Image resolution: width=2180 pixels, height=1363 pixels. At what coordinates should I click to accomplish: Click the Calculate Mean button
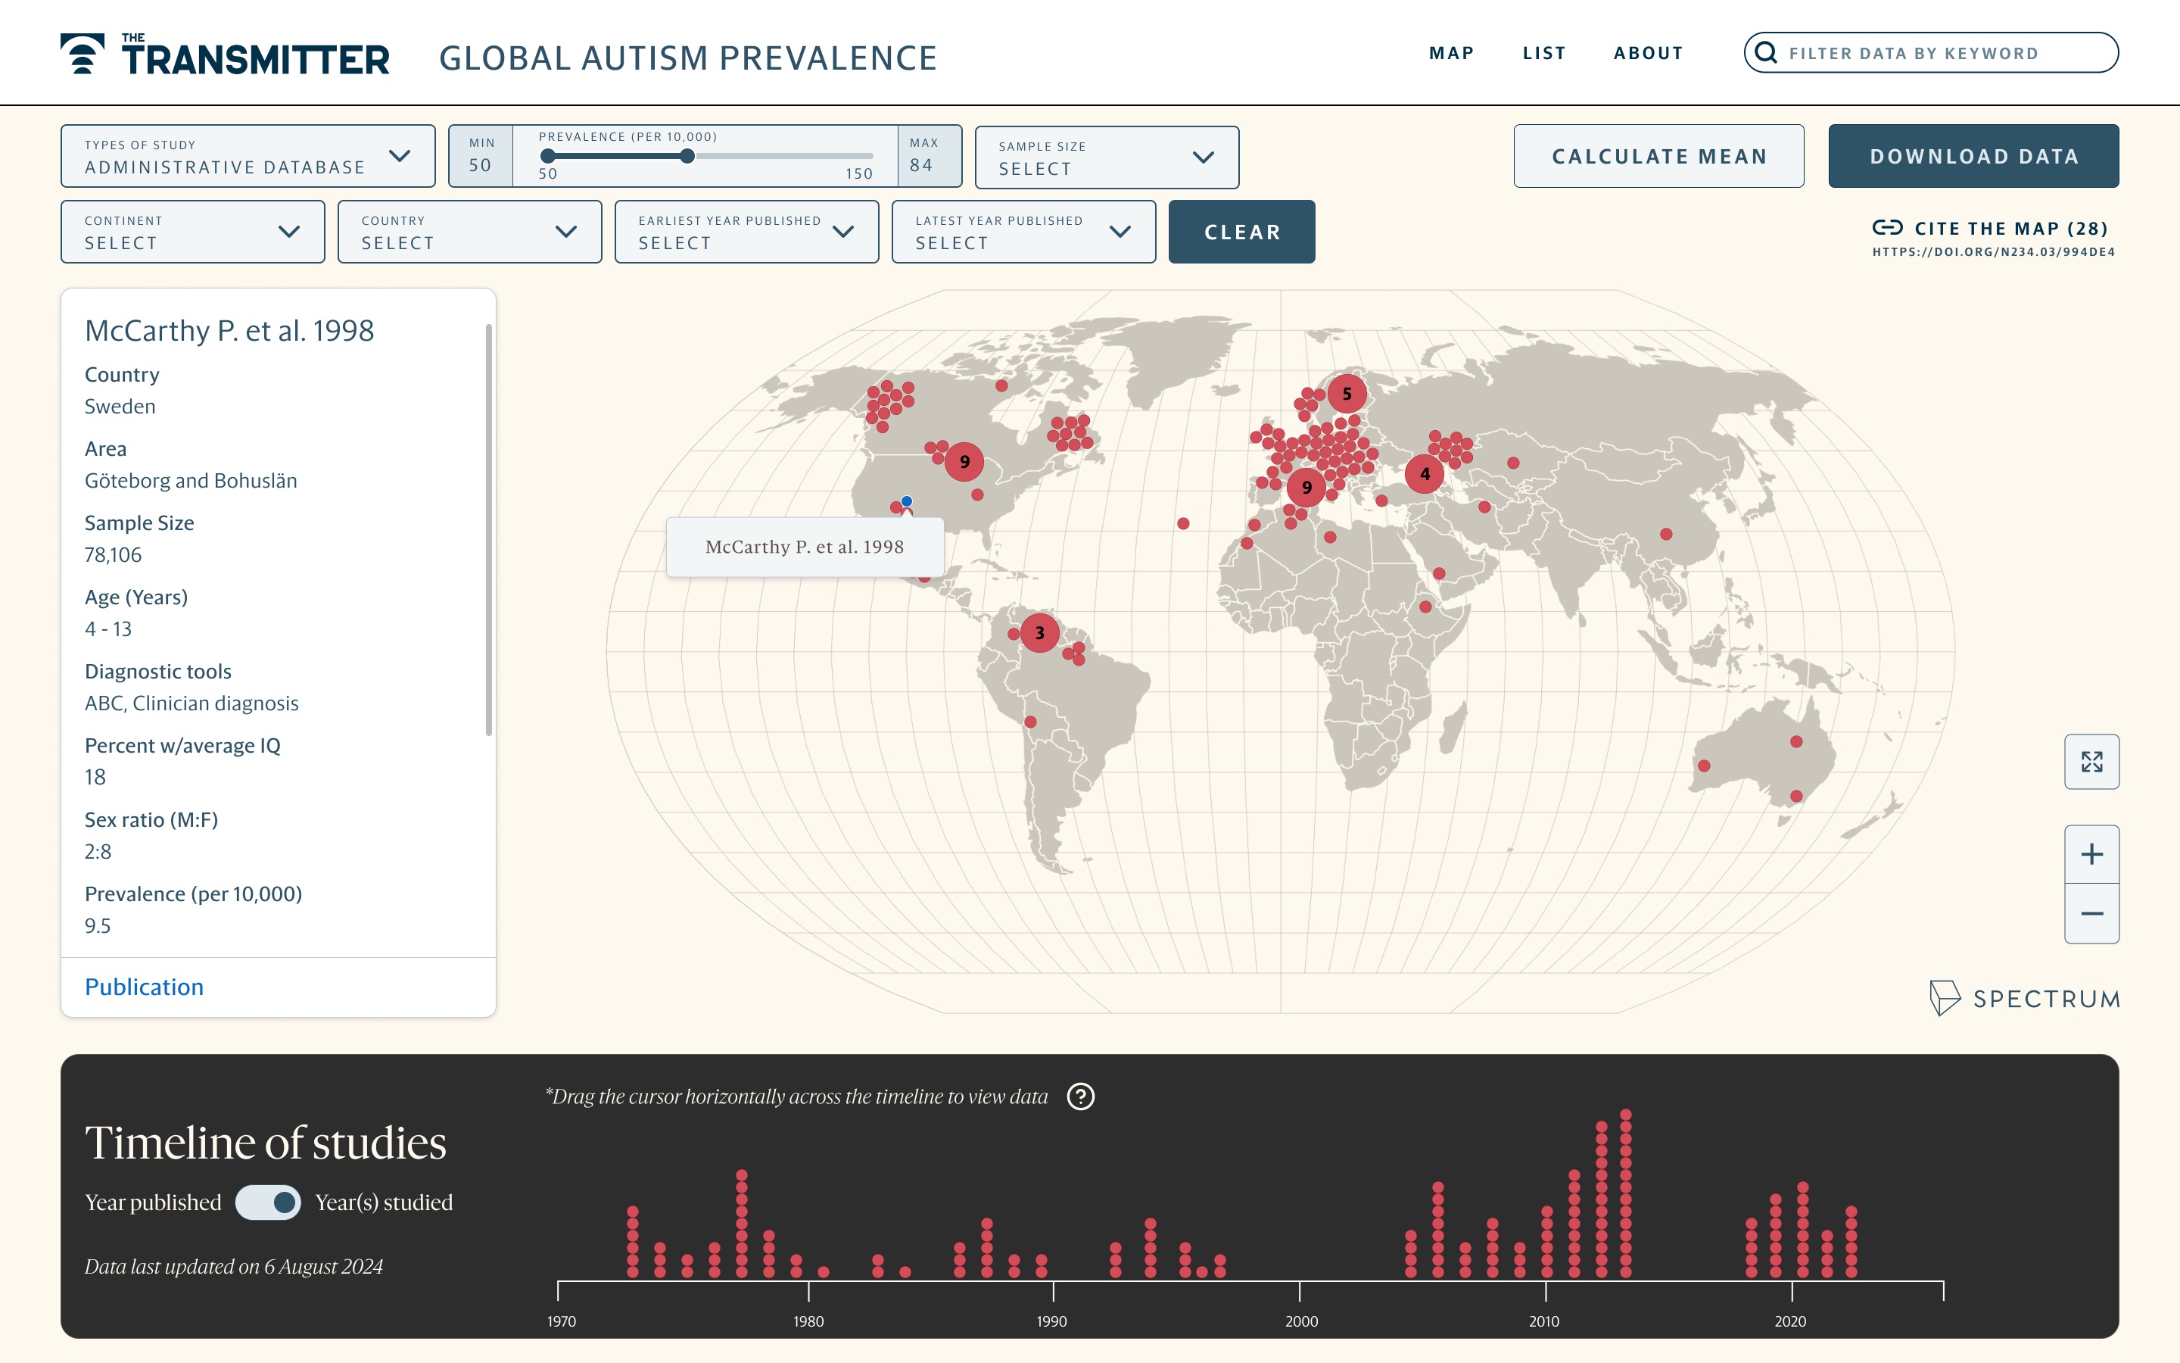click(1658, 156)
